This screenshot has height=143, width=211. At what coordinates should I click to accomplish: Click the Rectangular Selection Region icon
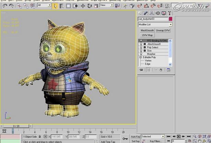(x=68, y=6)
